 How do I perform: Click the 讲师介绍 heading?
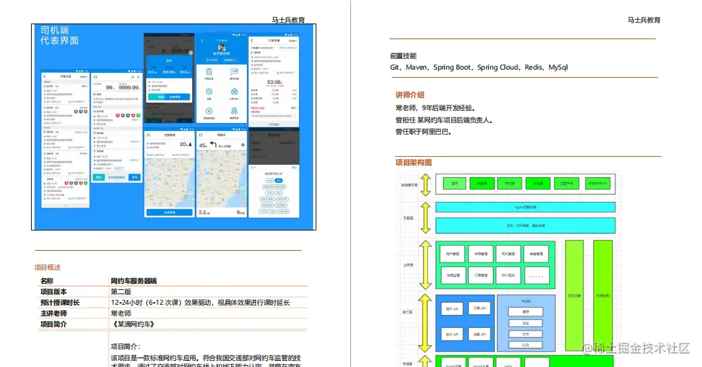410,95
